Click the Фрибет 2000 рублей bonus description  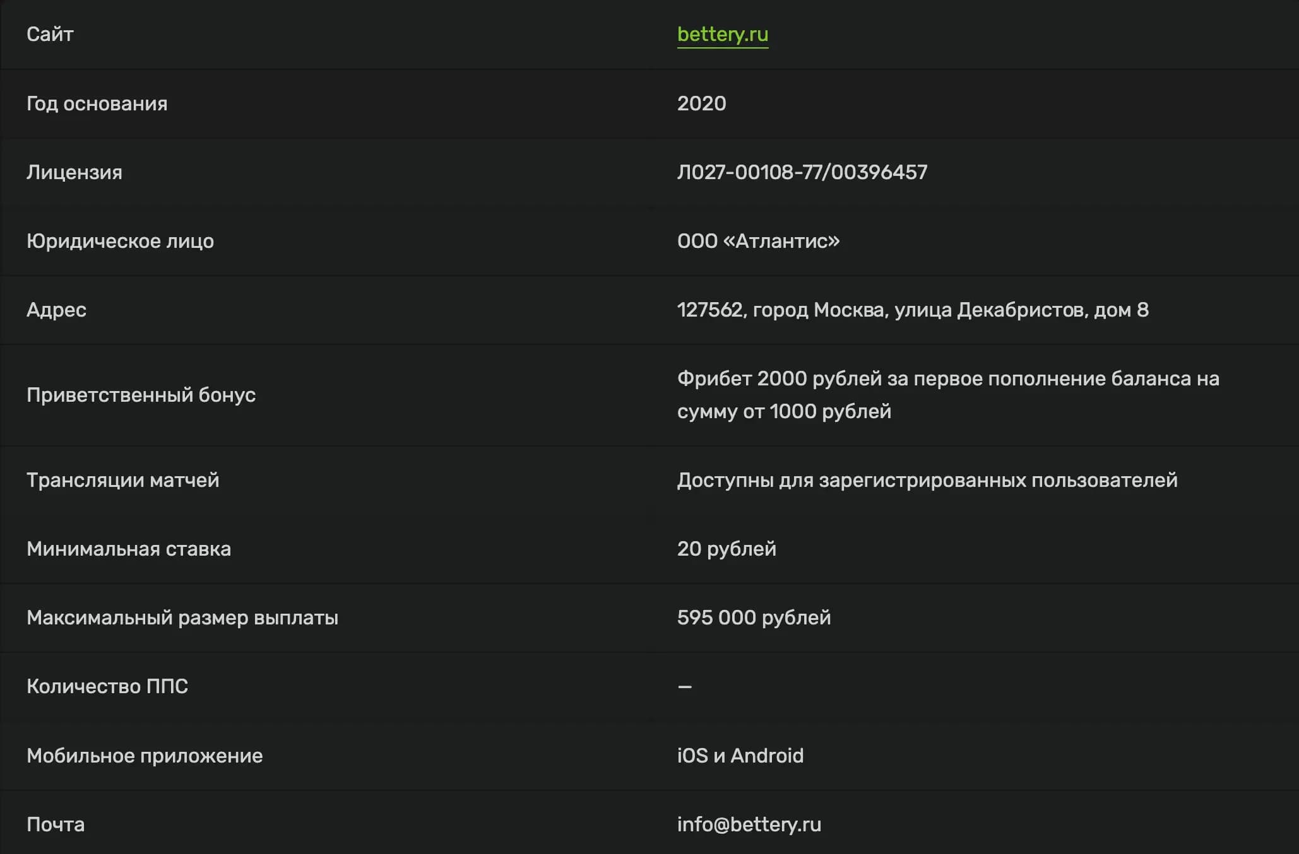point(948,395)
